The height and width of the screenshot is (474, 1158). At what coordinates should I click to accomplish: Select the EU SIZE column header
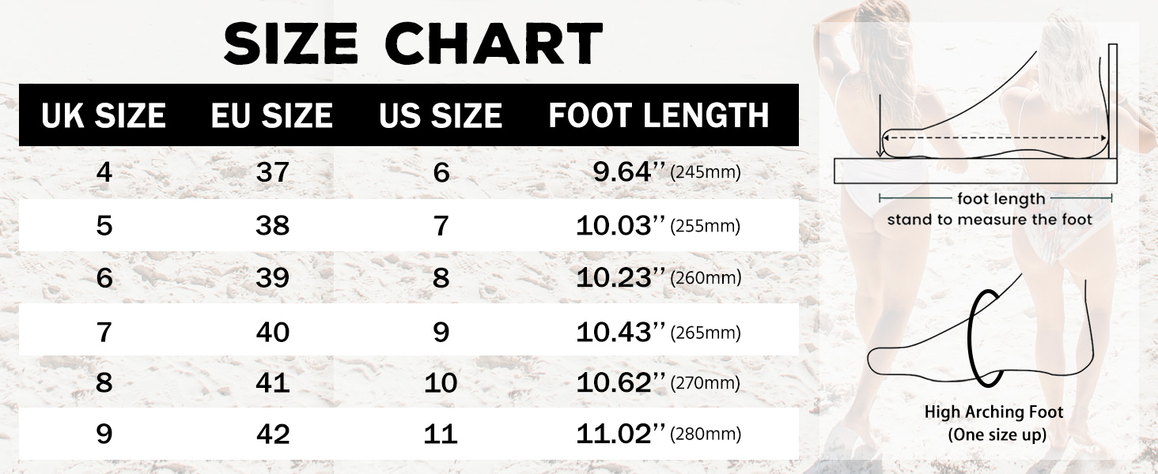pyautogui.click(x=272, y=116)
